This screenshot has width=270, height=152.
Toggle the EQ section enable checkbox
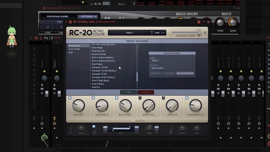[94, 126]
